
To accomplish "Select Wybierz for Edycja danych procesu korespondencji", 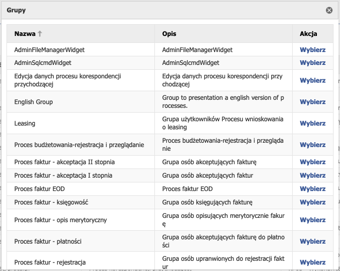I will pos(313,80).
